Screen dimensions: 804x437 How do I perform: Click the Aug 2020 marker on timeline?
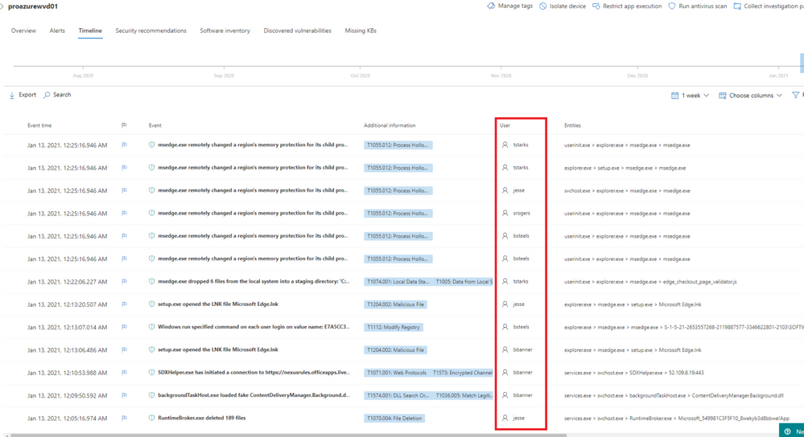pos(83,76)
